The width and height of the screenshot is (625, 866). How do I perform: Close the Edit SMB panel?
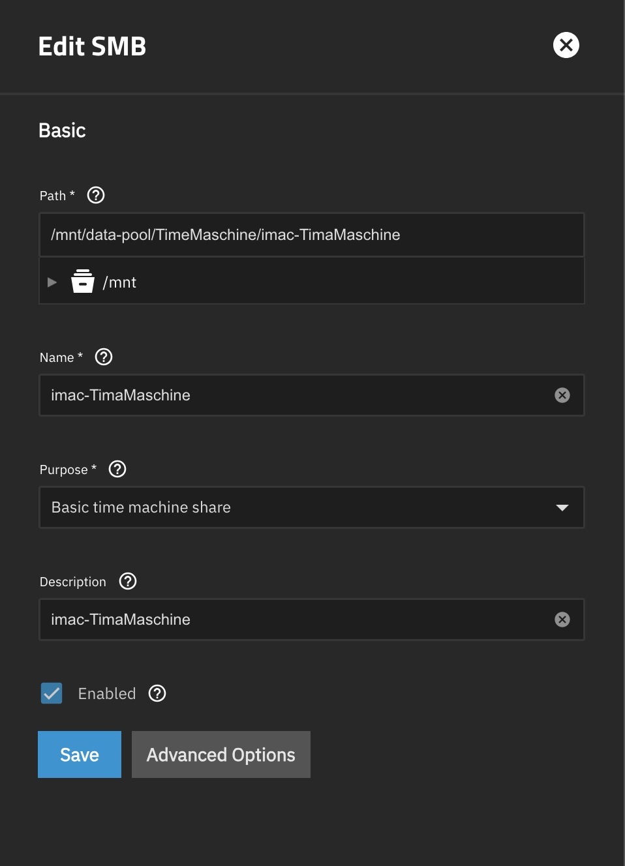(566, 45)
